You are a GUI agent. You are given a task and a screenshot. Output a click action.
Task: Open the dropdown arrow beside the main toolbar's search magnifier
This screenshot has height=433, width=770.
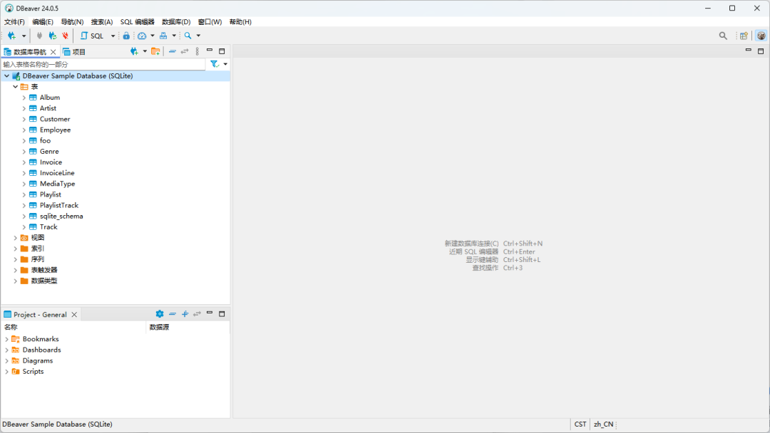pyautogui.click(x=198, y=36)
